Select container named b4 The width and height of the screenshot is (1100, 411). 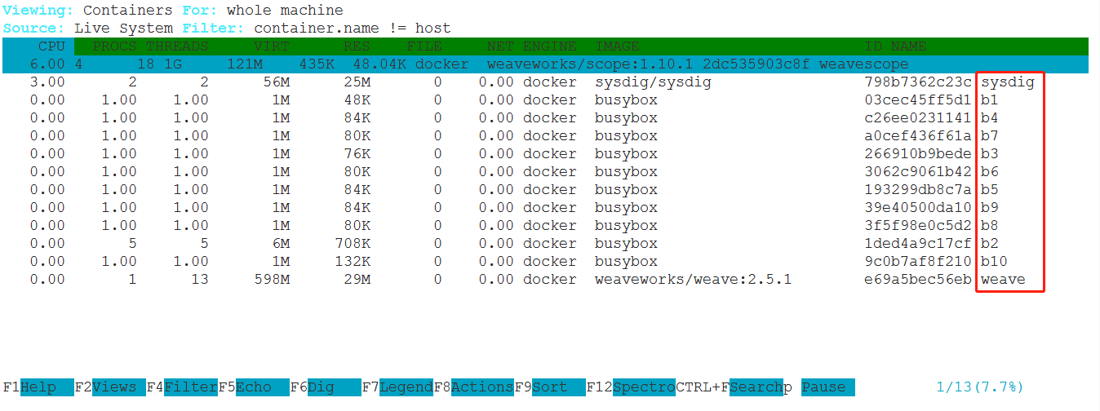[x=990, y=118]
